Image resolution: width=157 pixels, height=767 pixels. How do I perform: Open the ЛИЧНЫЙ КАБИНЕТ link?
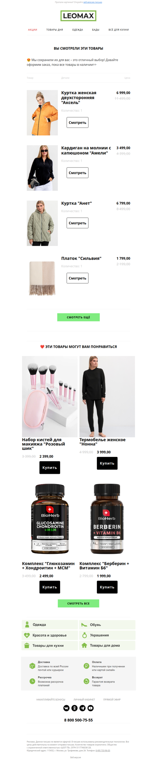84,699
